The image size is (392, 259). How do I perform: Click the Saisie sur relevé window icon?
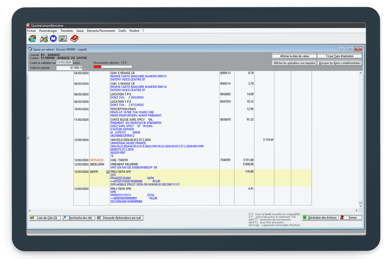click(30, 49)
